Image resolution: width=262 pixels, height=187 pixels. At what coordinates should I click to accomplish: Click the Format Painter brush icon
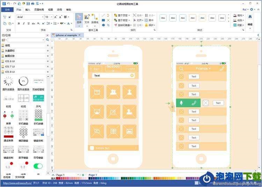10,17
